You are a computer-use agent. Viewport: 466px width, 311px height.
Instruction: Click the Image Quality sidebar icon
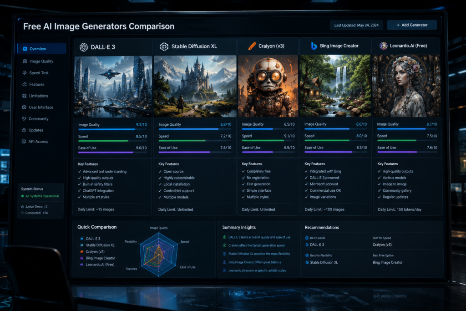click(x=25, y=61)
